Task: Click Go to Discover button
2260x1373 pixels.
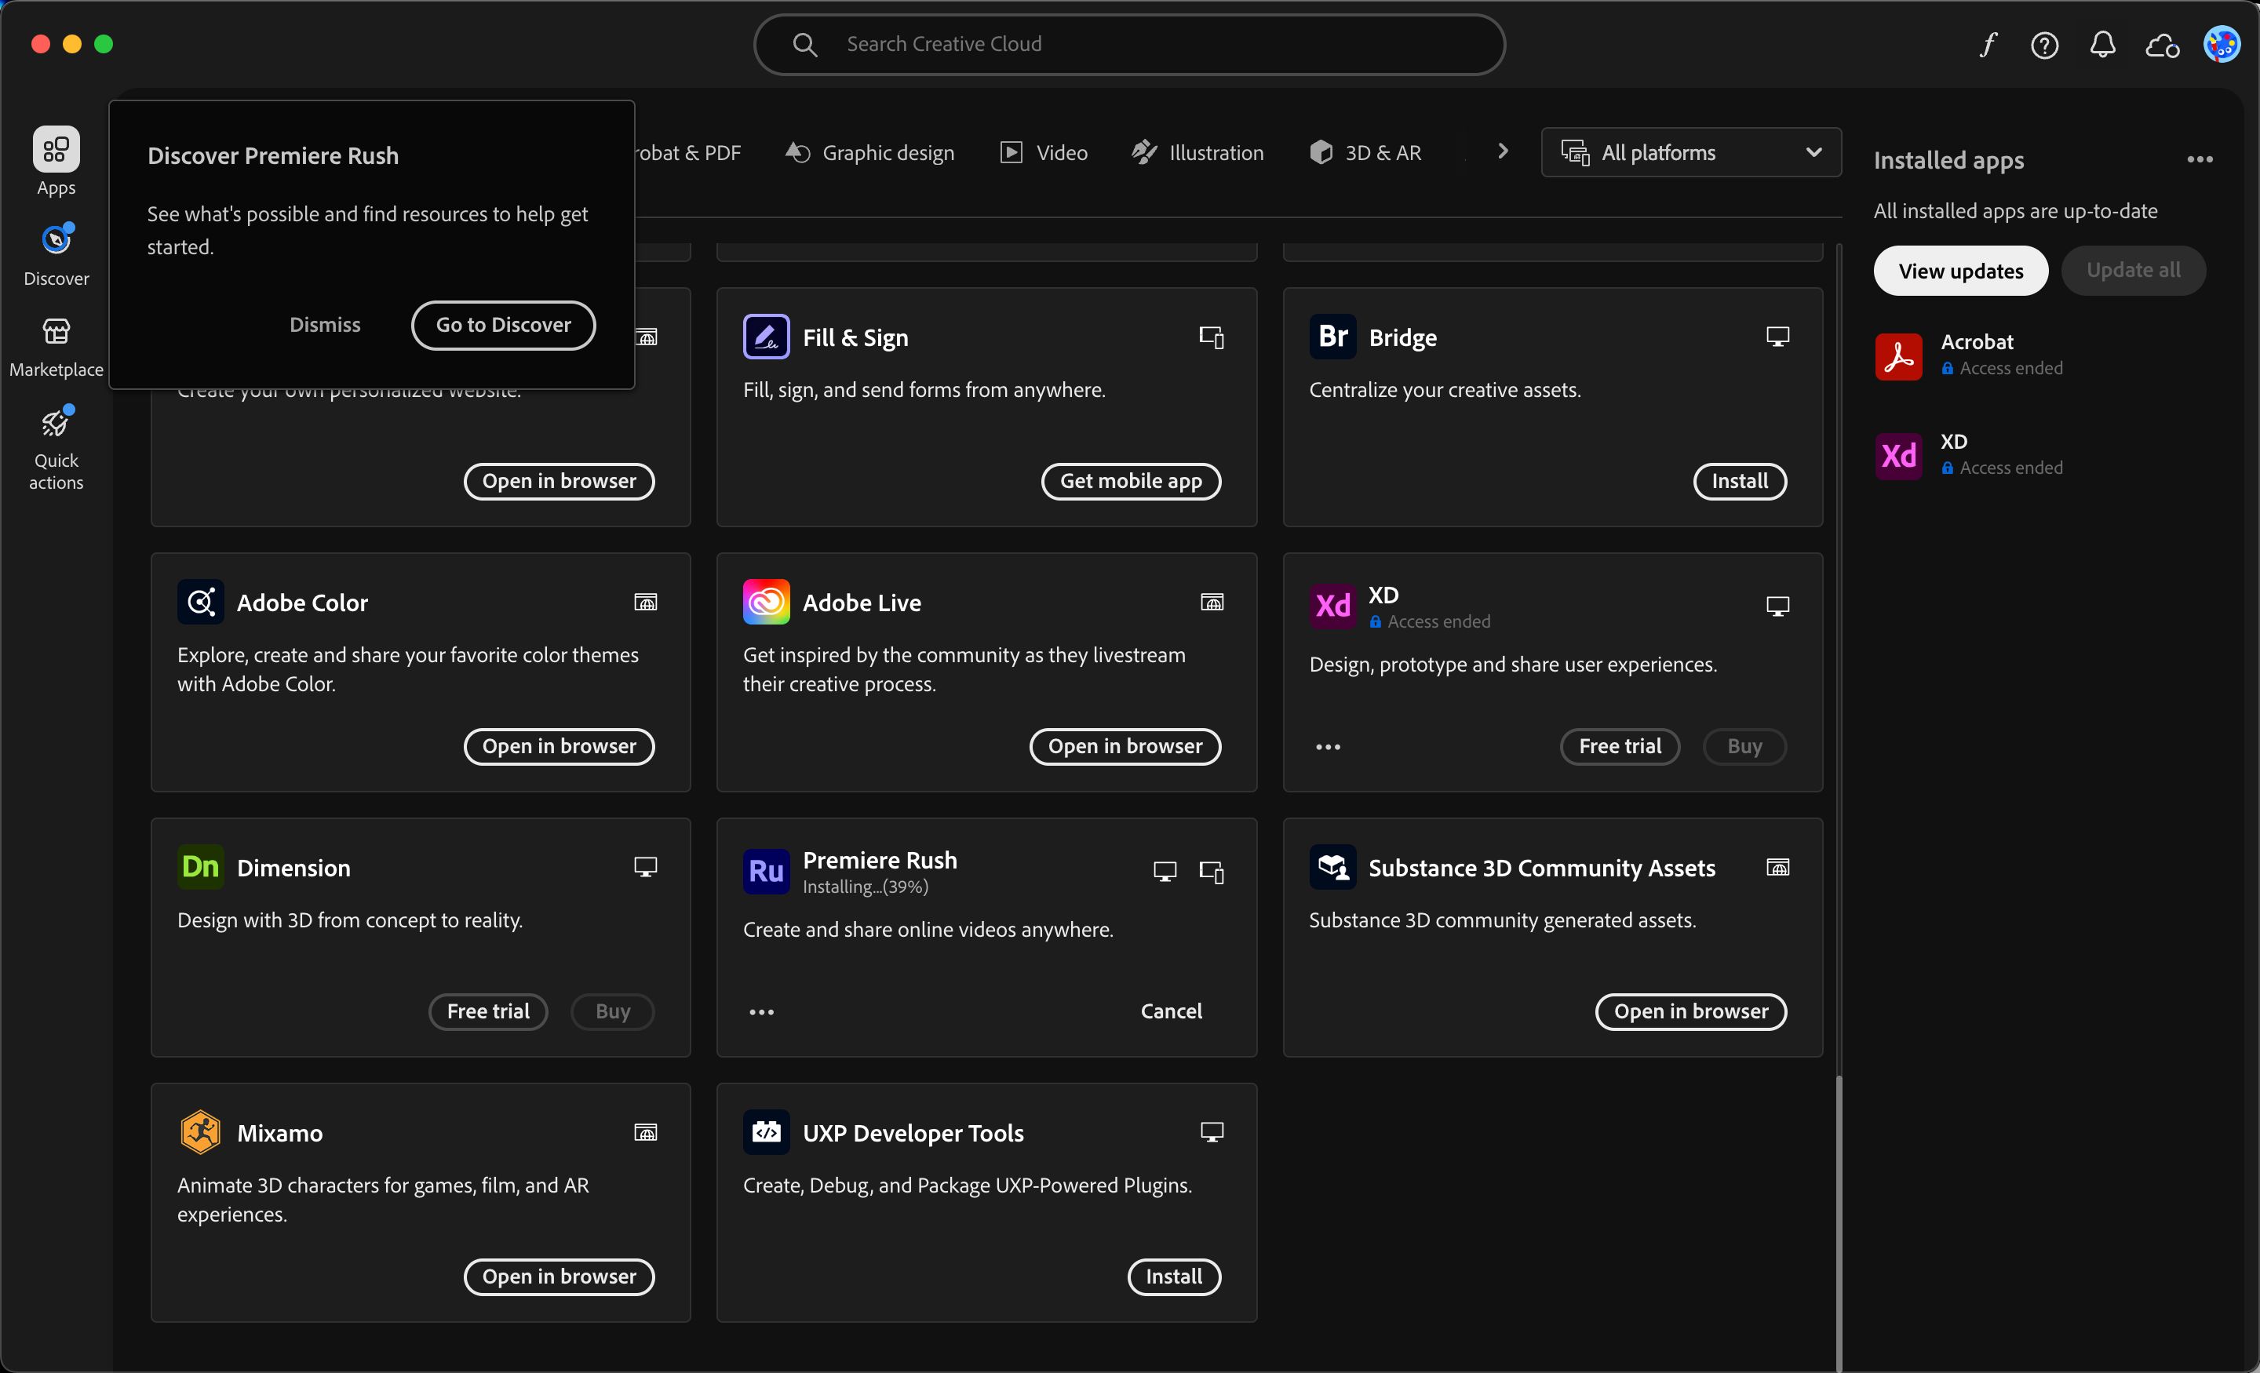Action: coord(503,325)
